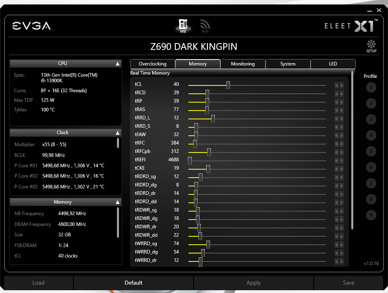The width and height of the screenshot is (388, 293).
Task: Collapse the CPU info panel
Action: click(x=117, y=63)
